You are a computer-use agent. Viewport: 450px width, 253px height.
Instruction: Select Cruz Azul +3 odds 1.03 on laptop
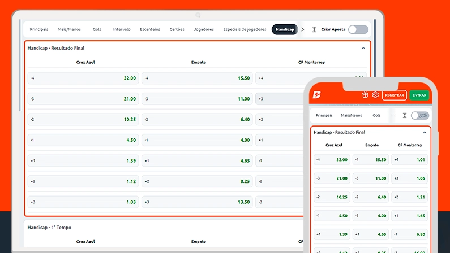click(83, 202)
